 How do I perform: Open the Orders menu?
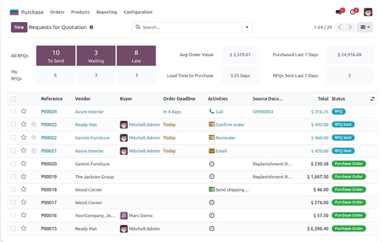pos(57,12)
